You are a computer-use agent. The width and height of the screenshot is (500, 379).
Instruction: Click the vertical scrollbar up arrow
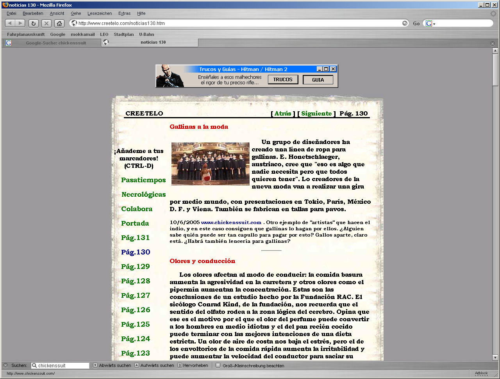pos(495,51)
